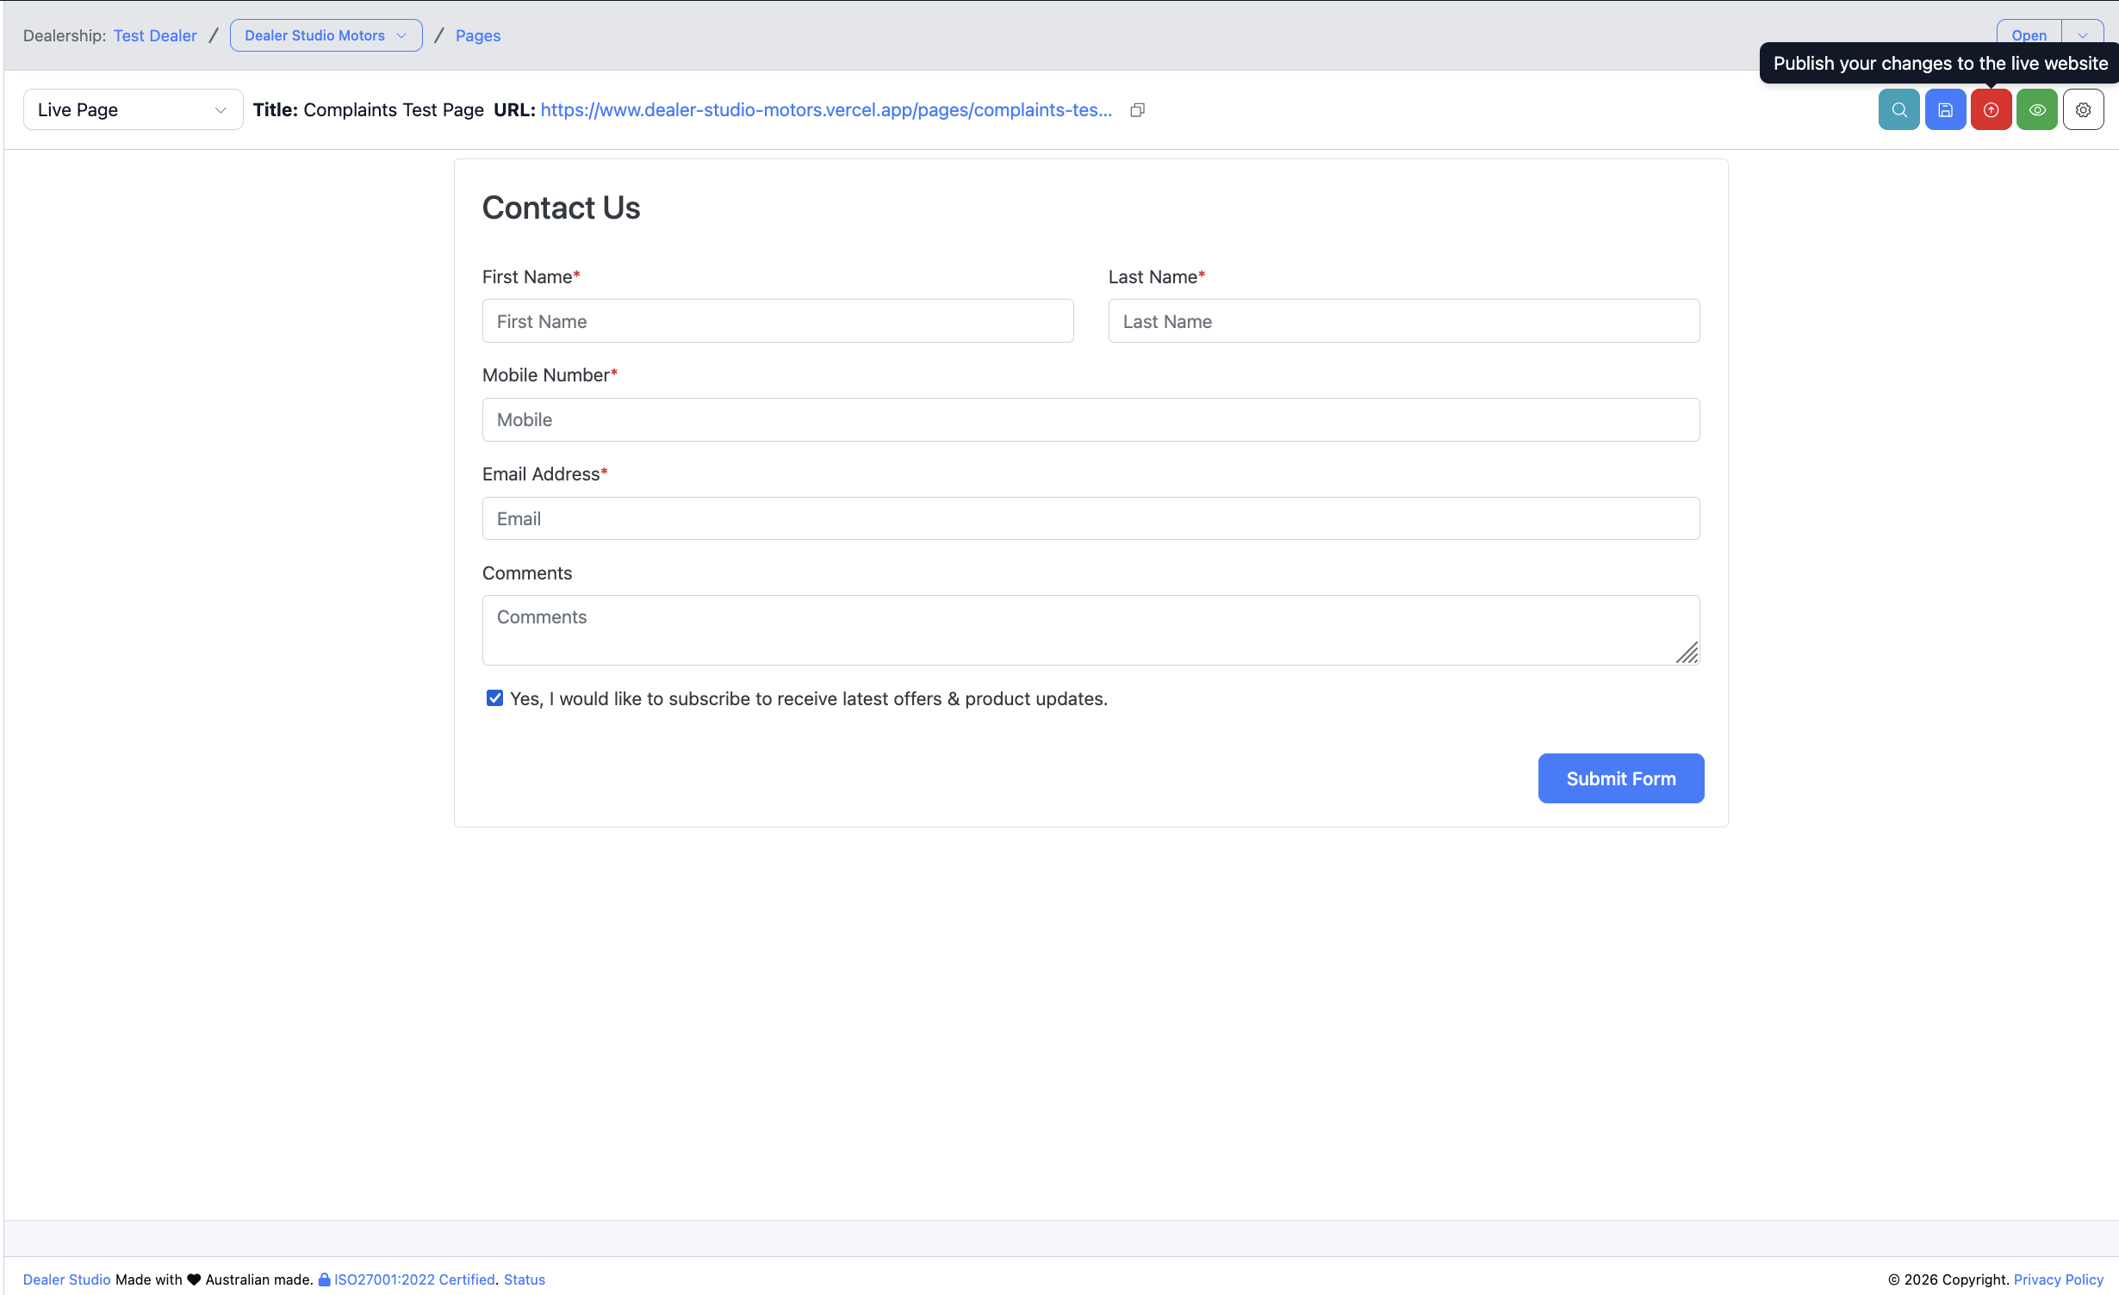Click the ISO27001 lock icon
This screenshot has width=2119, height=1295.
coord(325,1280)
